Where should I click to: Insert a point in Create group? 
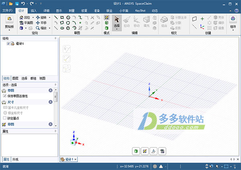click(x=202, y=19)
